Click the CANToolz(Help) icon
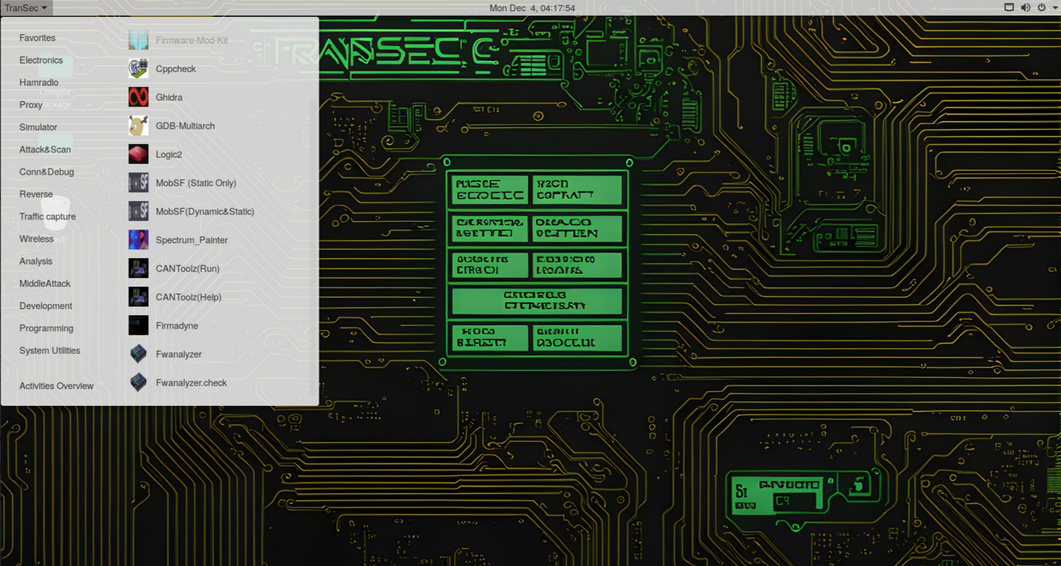 pyautogui.click(x=138, y=297)
